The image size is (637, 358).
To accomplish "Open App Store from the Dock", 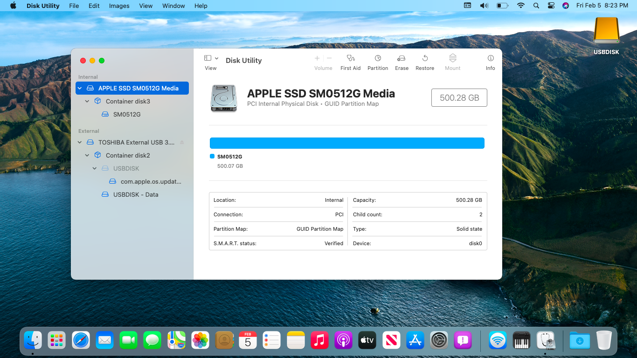I will pos(415,340).
